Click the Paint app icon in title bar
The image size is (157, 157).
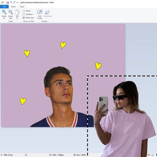tap(3, 2)
